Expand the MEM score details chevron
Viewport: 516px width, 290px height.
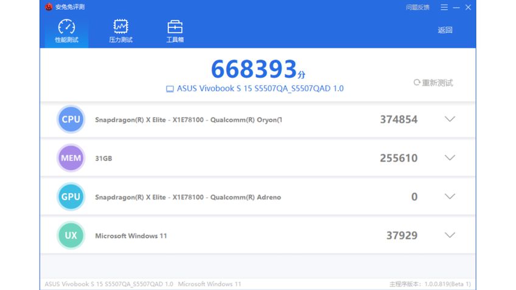(450, 158)
